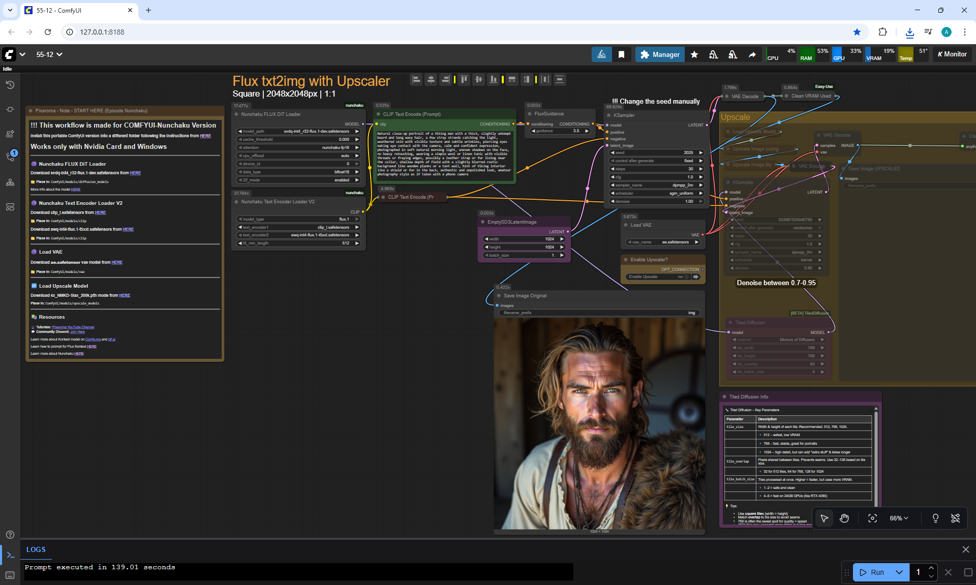
Task: Click the bookmark icon in top toolbar
Action: pos(621,54)
